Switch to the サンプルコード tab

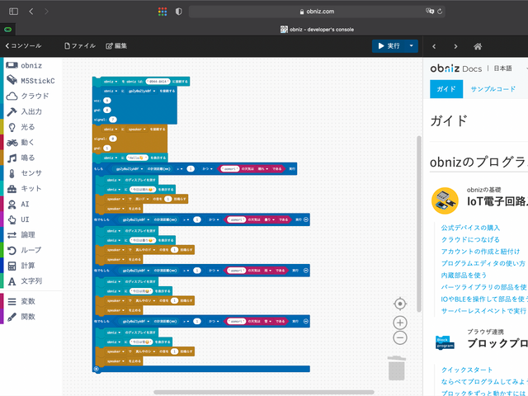(493, 89)
